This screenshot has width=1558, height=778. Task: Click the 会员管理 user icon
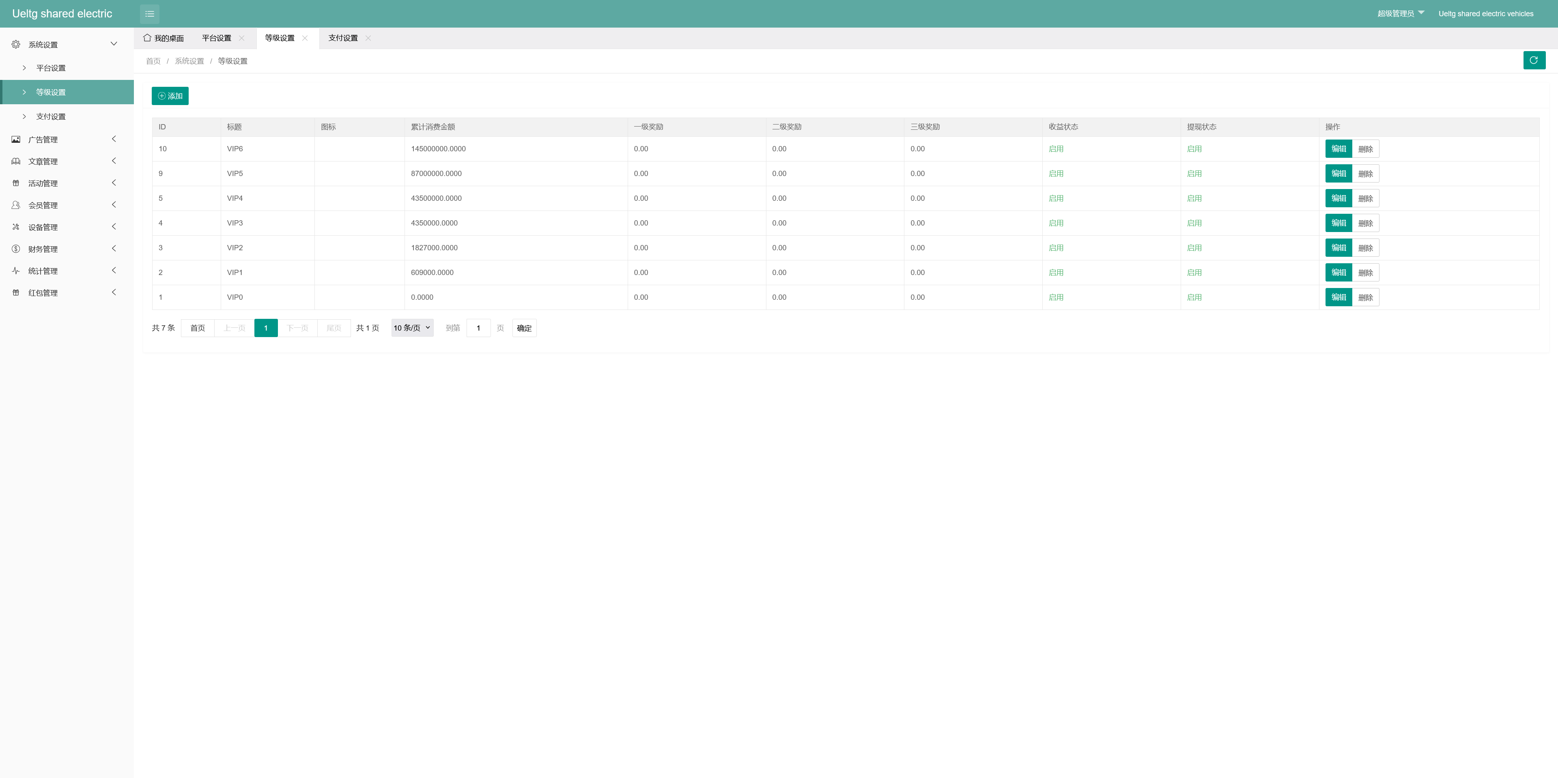coord(16,205)
